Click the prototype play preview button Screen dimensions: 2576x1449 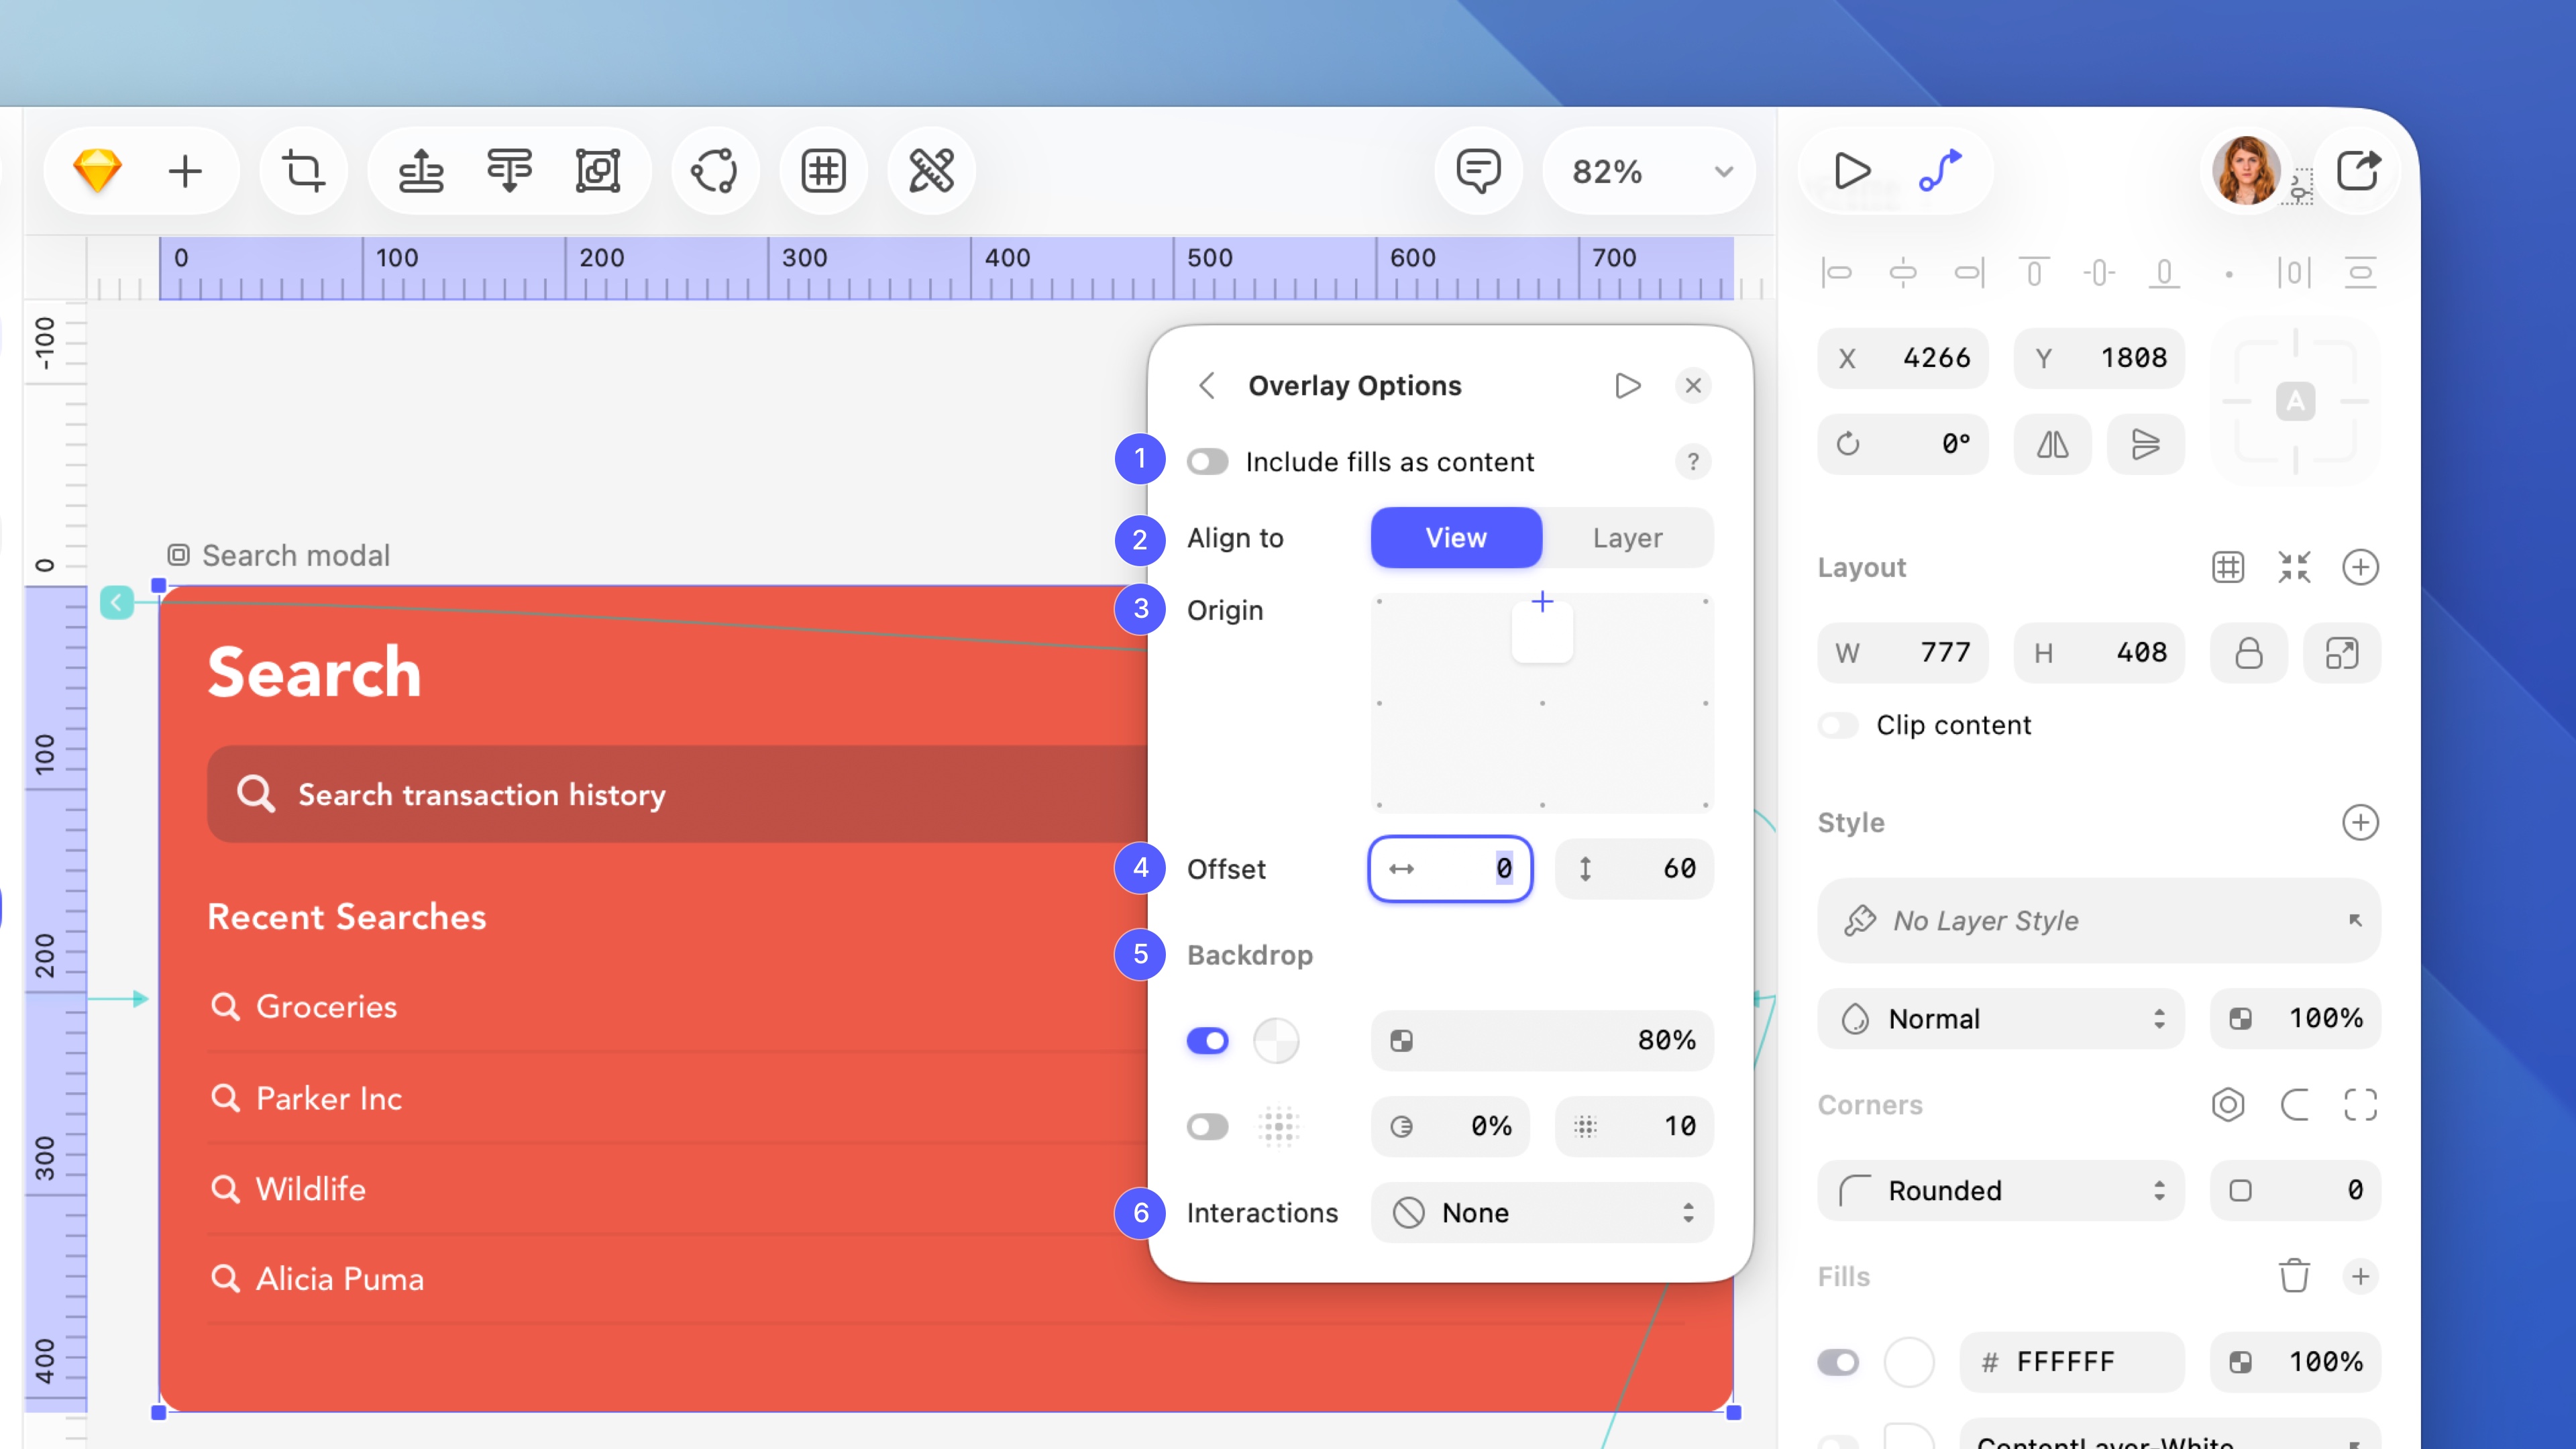(x=1852, y=171)
